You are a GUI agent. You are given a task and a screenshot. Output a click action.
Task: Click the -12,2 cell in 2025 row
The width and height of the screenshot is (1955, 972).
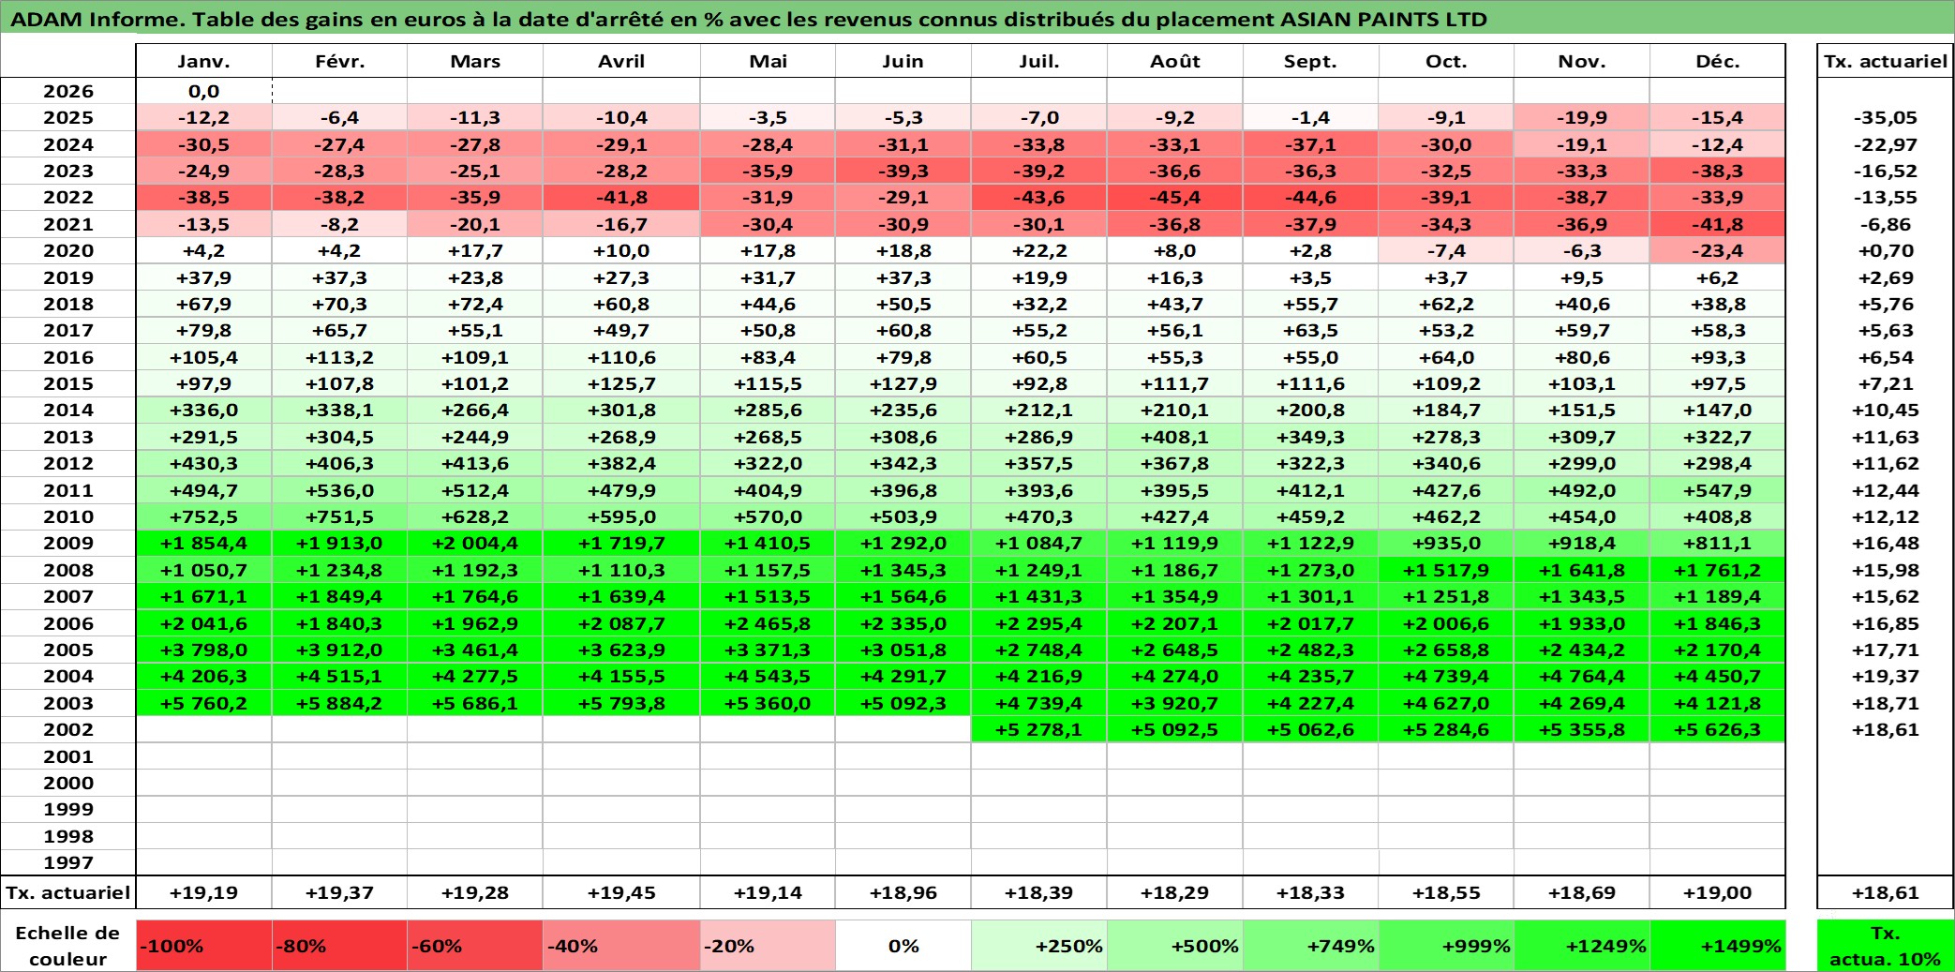pyautogui.click(x=203, y=117)
